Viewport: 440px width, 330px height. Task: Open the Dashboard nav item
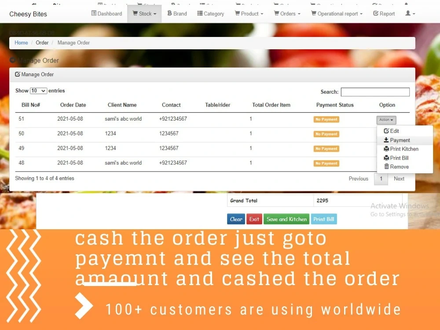coord(106,14)
